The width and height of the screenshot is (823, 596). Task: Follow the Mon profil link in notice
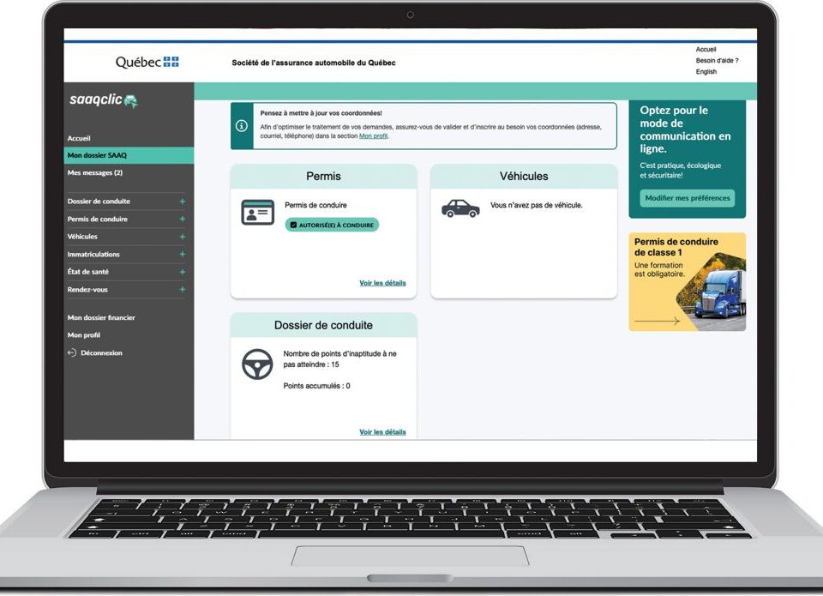pos(373,136)
